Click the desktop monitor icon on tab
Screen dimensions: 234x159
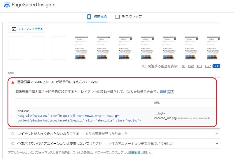click(x=117, y=17)
